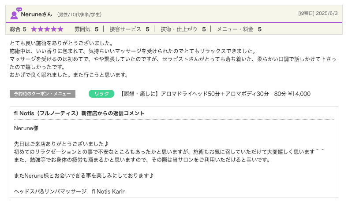Open reviewer name Neruneさん
The image size is (348, 205).
click(37, 14)
